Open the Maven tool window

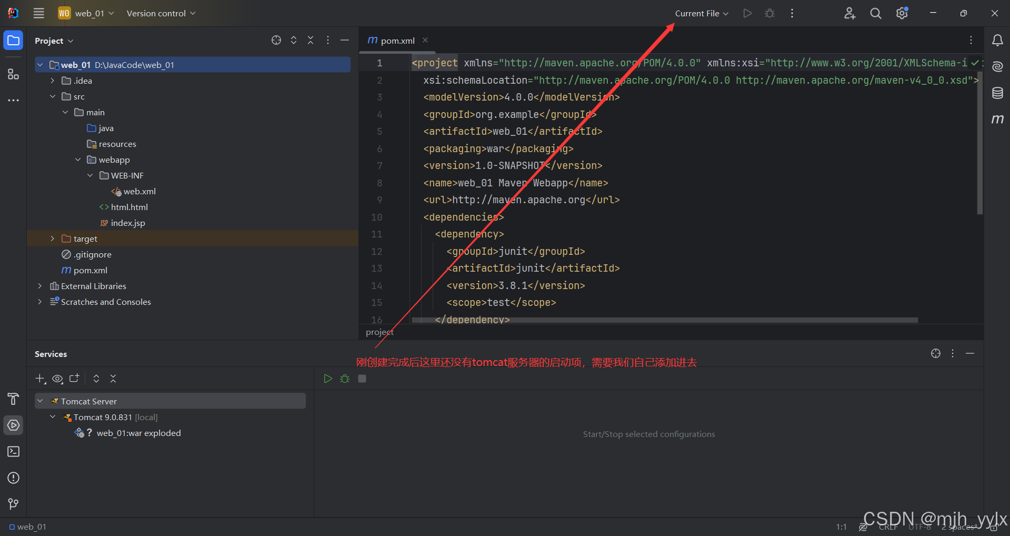(997, 120)
